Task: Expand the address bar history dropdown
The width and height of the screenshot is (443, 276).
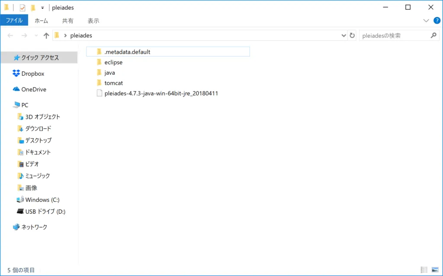Action: (343, 35)
